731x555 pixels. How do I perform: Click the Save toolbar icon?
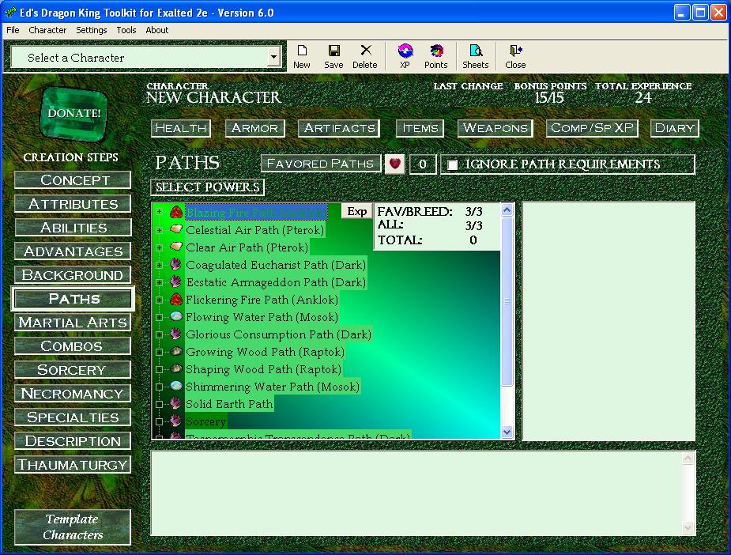333,57
